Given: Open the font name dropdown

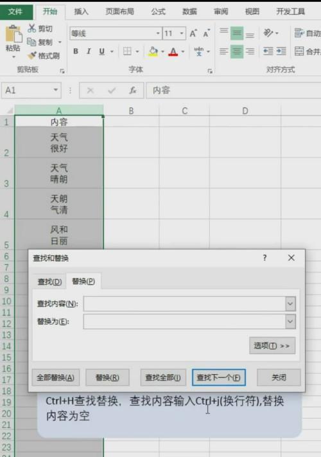Looking at the screenshot, I should (x=158, y=33).
